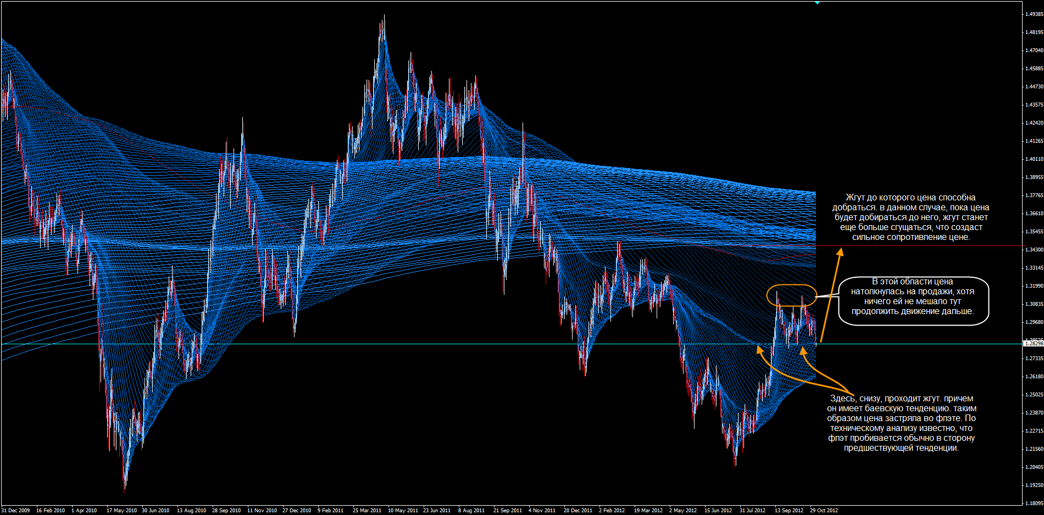Viewport: 1044px width, 515px height.
Task: Click the 1.49385 price scale label
Action: click(1035, 14)
